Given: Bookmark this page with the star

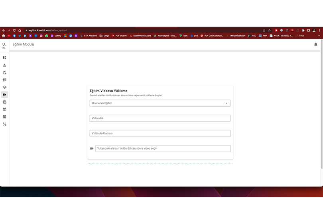Looking at the screenshot, I should click(269, 30).
